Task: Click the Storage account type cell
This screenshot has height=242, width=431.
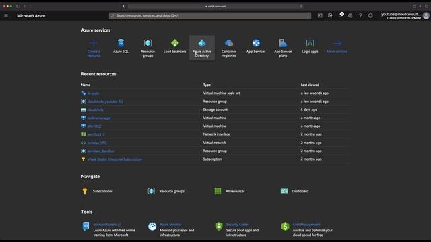Action: coord(215,110)
